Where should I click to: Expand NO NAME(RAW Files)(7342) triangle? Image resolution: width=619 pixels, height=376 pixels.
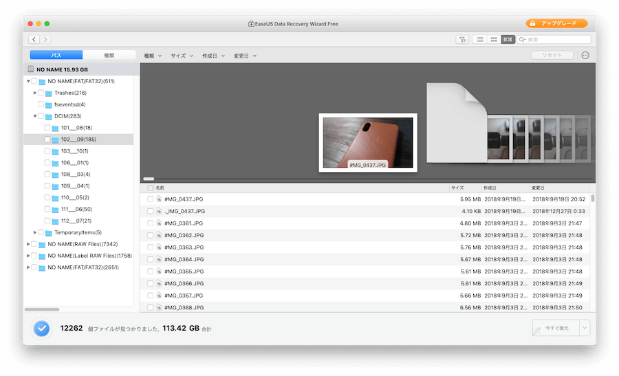tap(28, 244)
